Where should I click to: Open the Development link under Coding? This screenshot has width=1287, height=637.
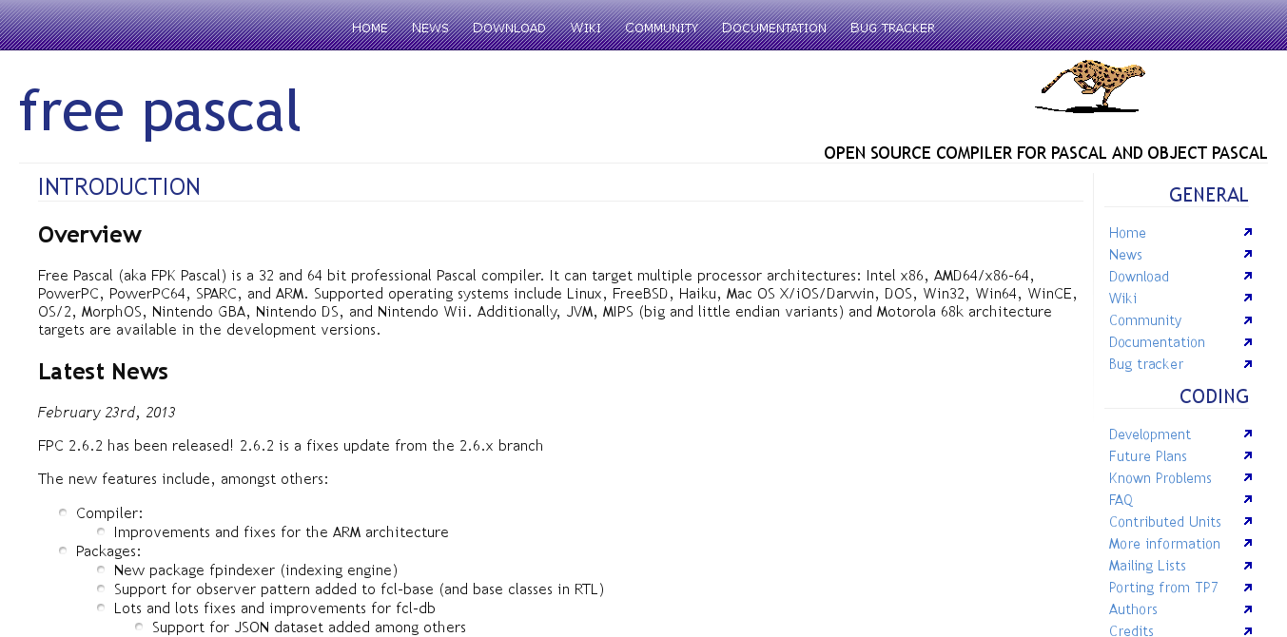tap(1150, 434)
